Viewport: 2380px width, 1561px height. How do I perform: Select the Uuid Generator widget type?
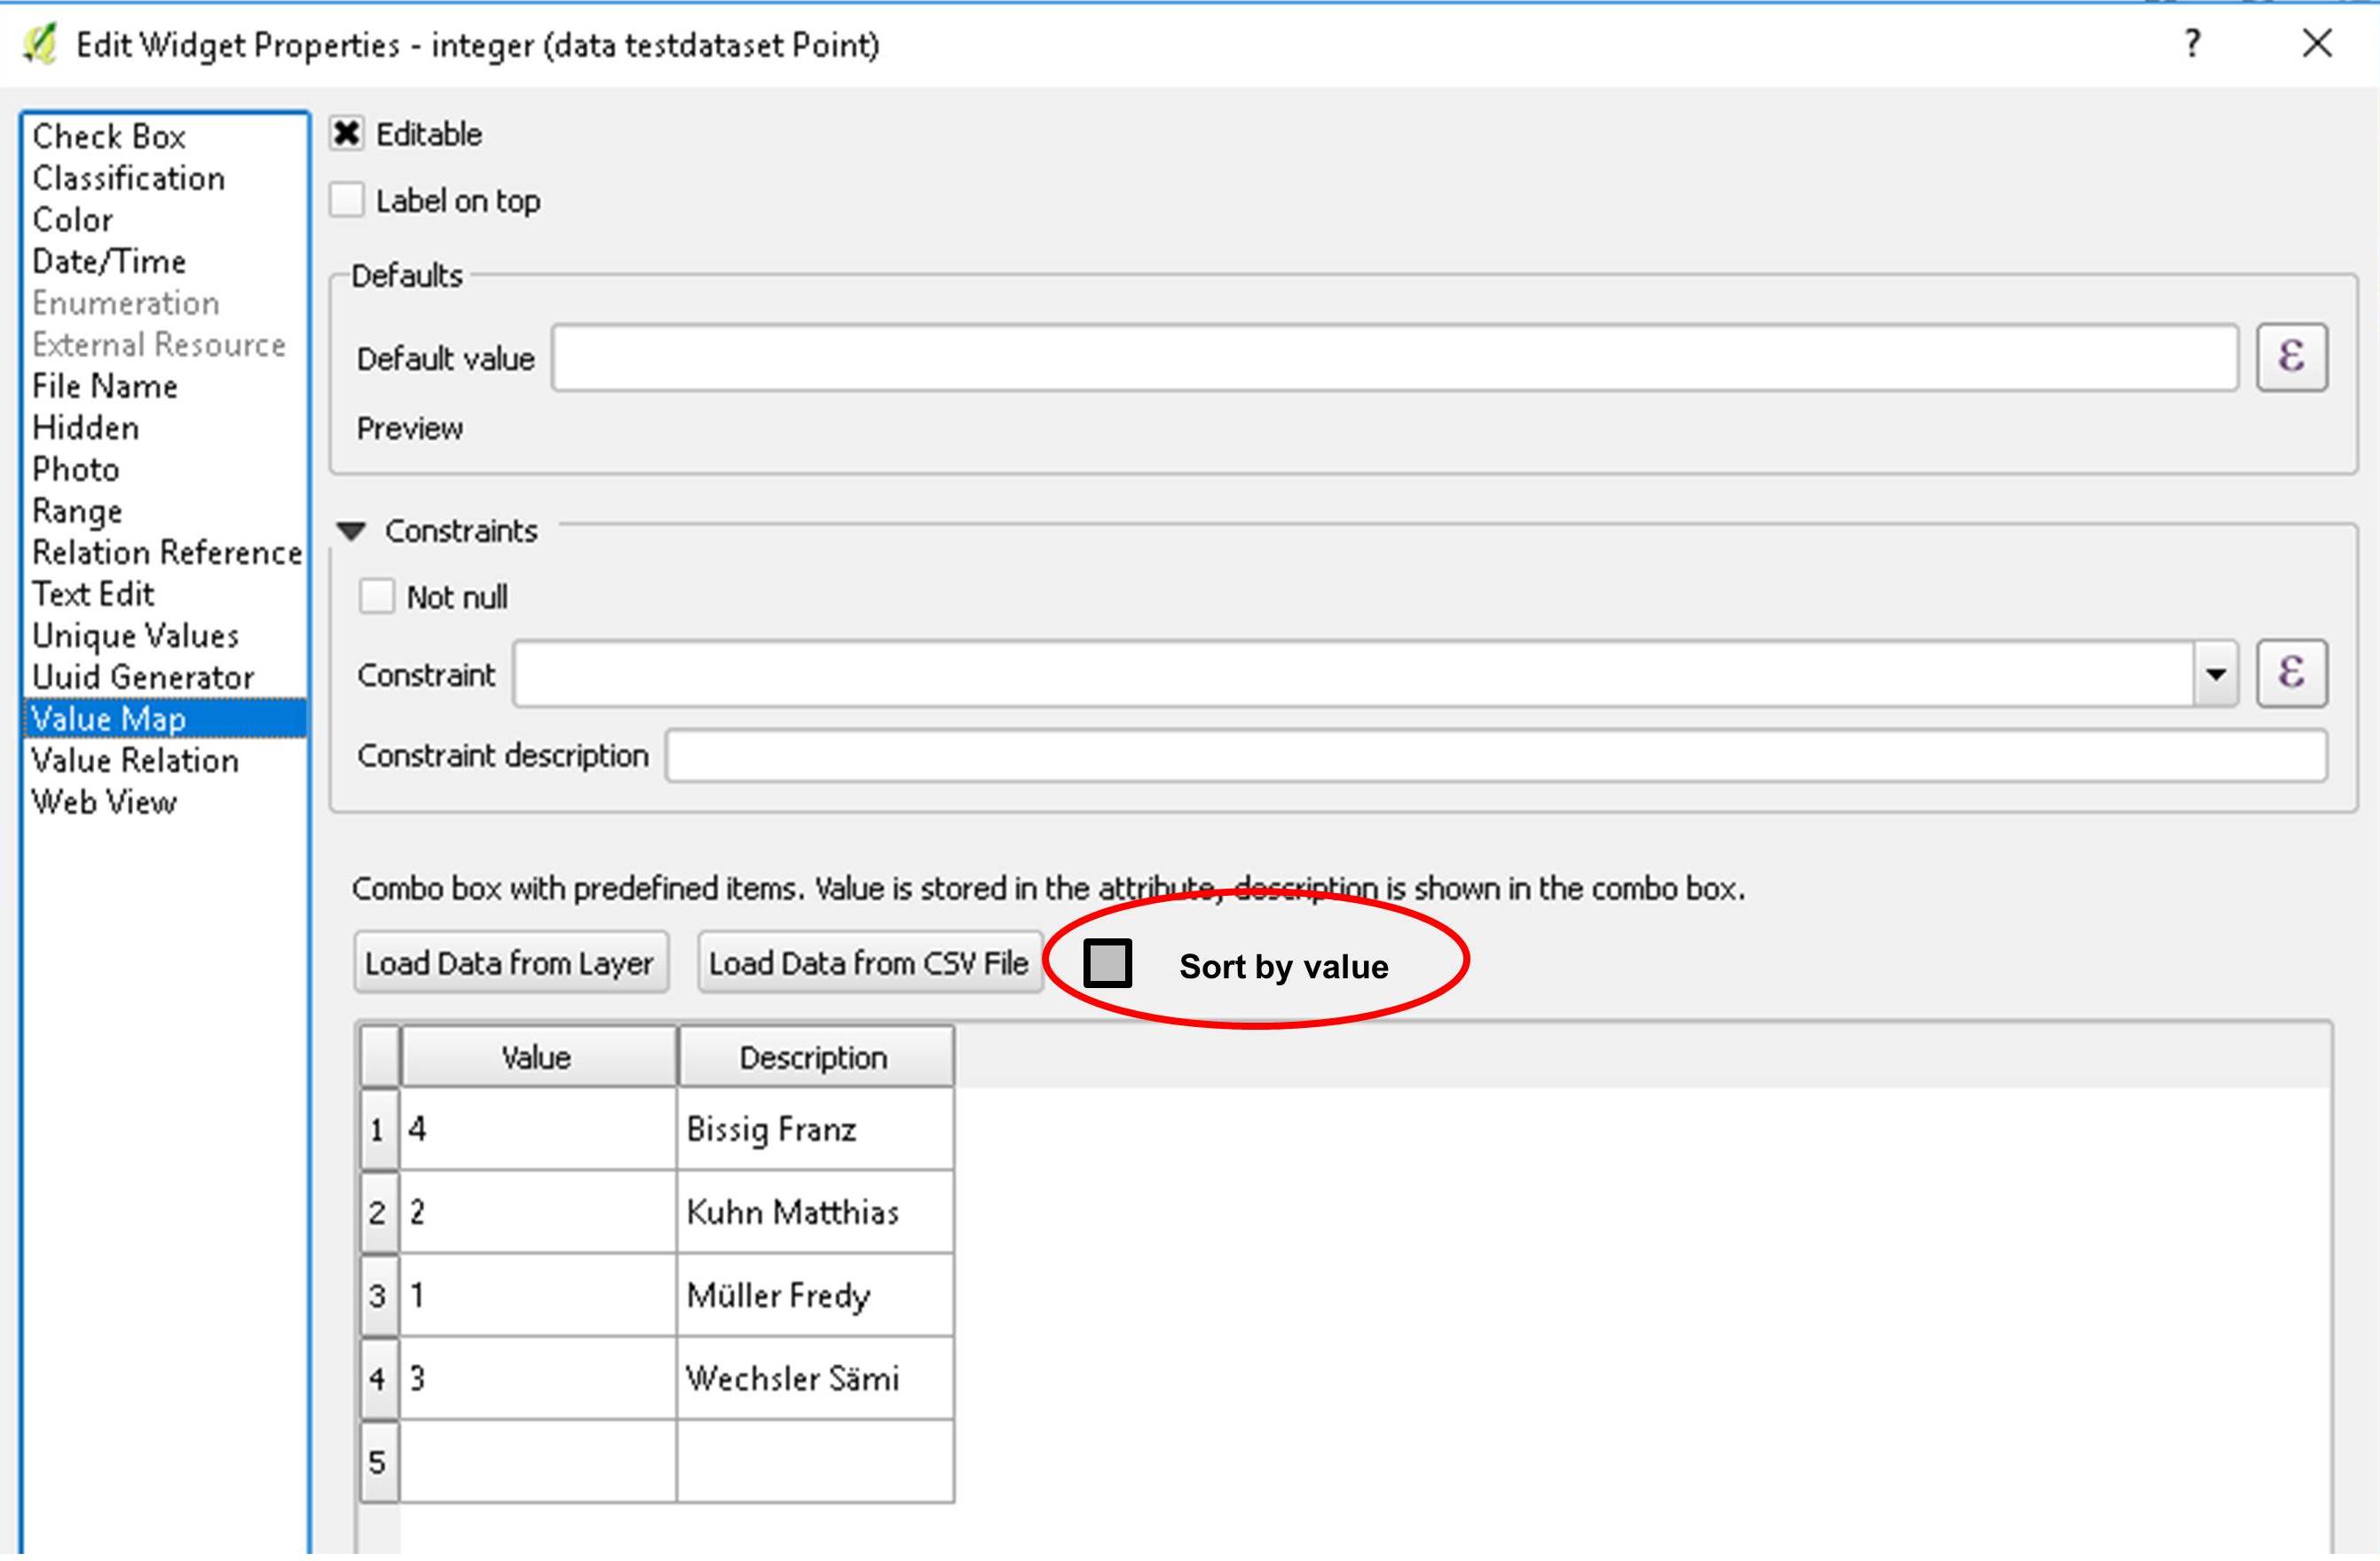[142, 677]
